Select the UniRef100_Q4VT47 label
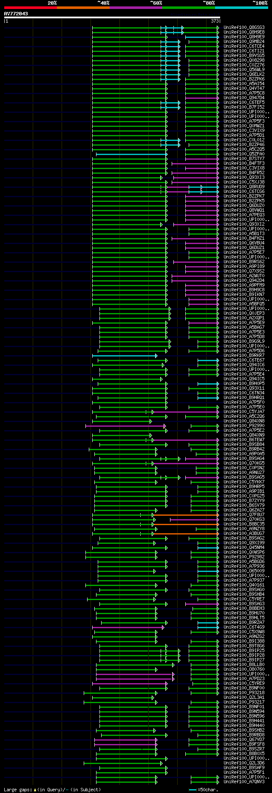This screenshot has height=793, width=272. 244,89
